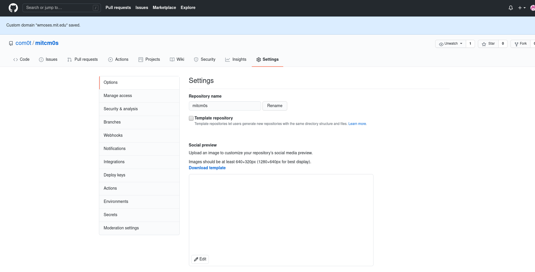The height and width of the screenshot is (272, 535).
Task: Open the notifications bell
Action: click(511, 8)
